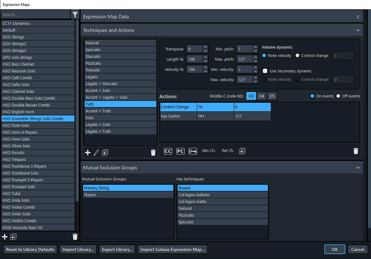Image resolution: width=371 pixels, height=259 pixels.
Task: Select Control change for Volume dynamic
Action: coord(297,55)
